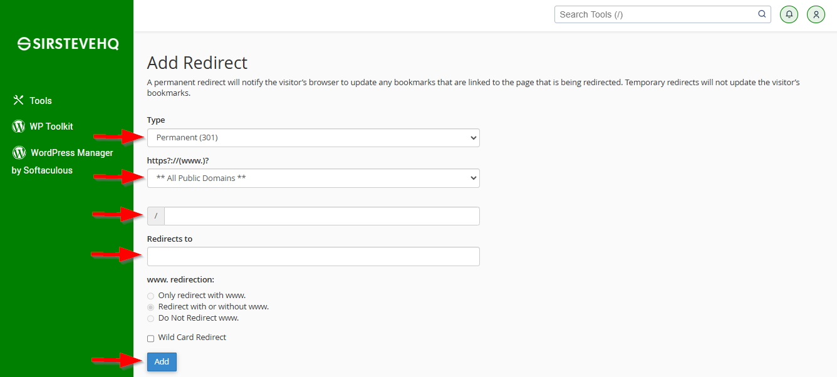This screenshot has width=837, height=377.
Task: Enable the Wild Card Redirect checkbox
Action: 150,338
